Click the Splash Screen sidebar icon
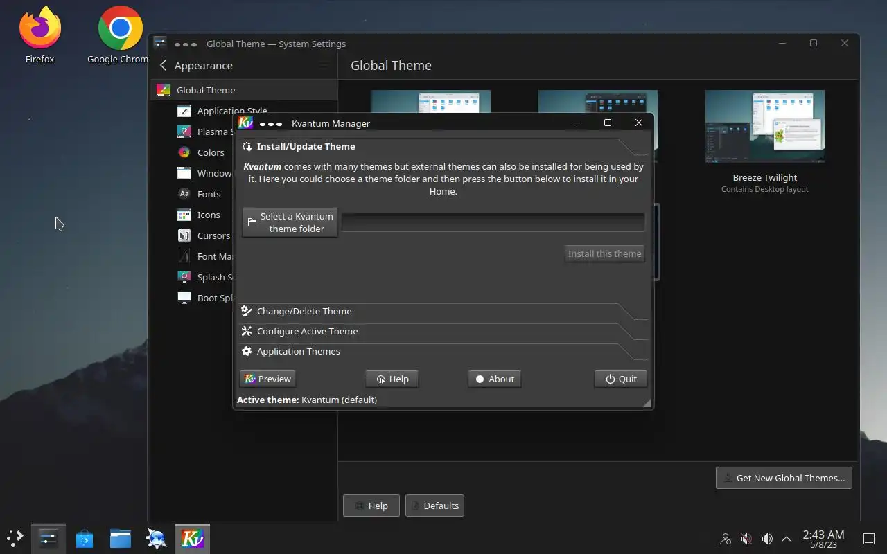Screen dimensions: 887x554 [x=184, y=277]
